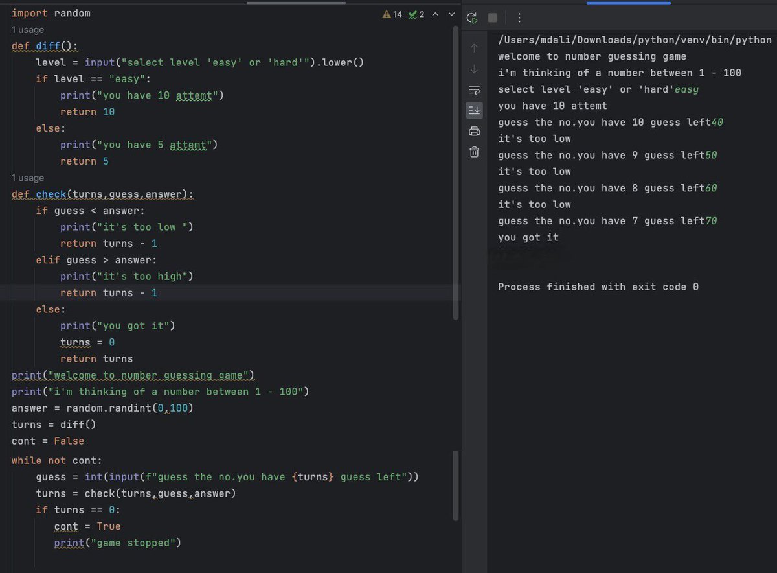
Task: Click the highlighted 'return turns - 1' line
Action: click(110, 292)
